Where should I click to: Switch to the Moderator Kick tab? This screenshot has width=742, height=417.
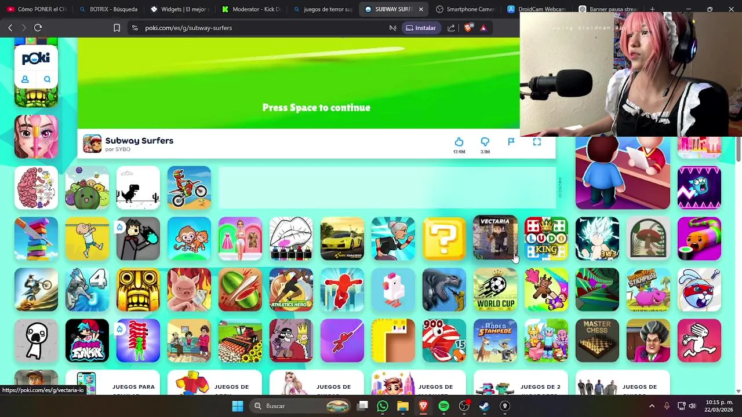(x=251, y=9)
